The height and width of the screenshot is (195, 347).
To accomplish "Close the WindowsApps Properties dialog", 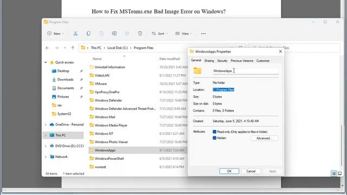I will [x=280, y=51].
